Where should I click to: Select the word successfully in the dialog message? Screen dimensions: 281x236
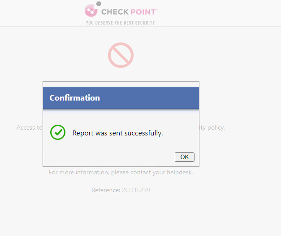(x=143, y=133)
